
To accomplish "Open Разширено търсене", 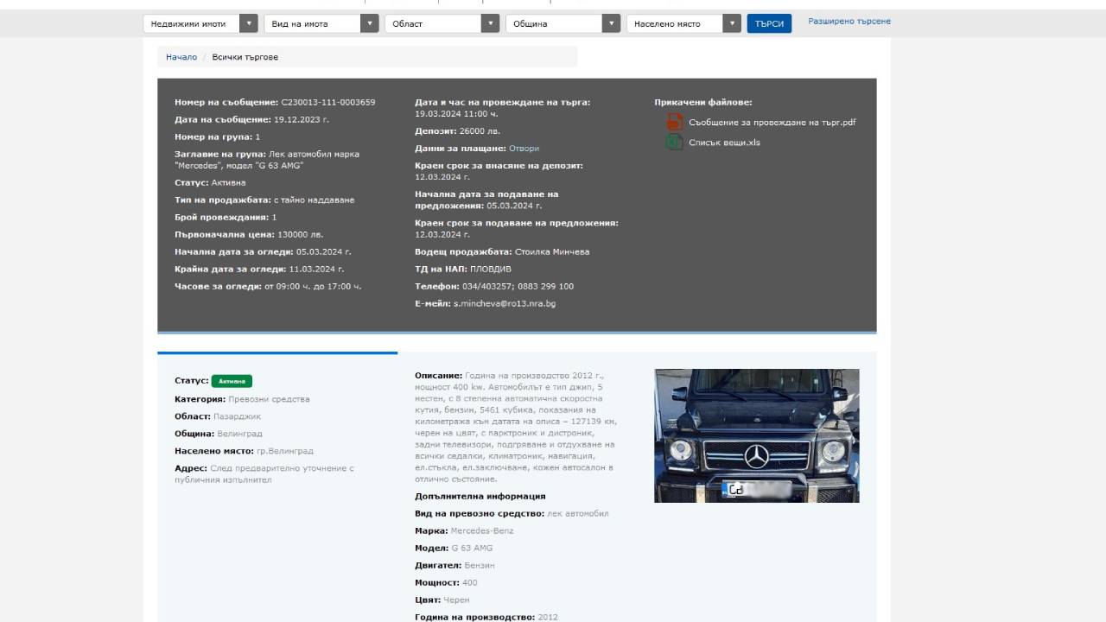I will tap(849, 21).
